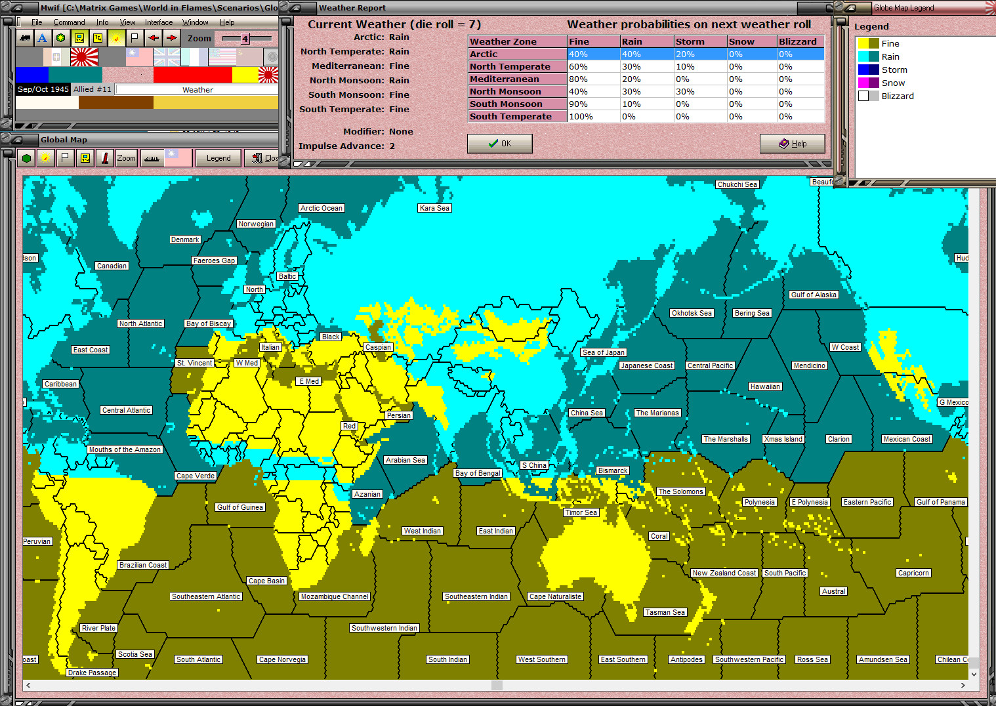996x706 pixels.
Task: Click the Tasman Sea label on the map
Action: [x=665, y=613]
